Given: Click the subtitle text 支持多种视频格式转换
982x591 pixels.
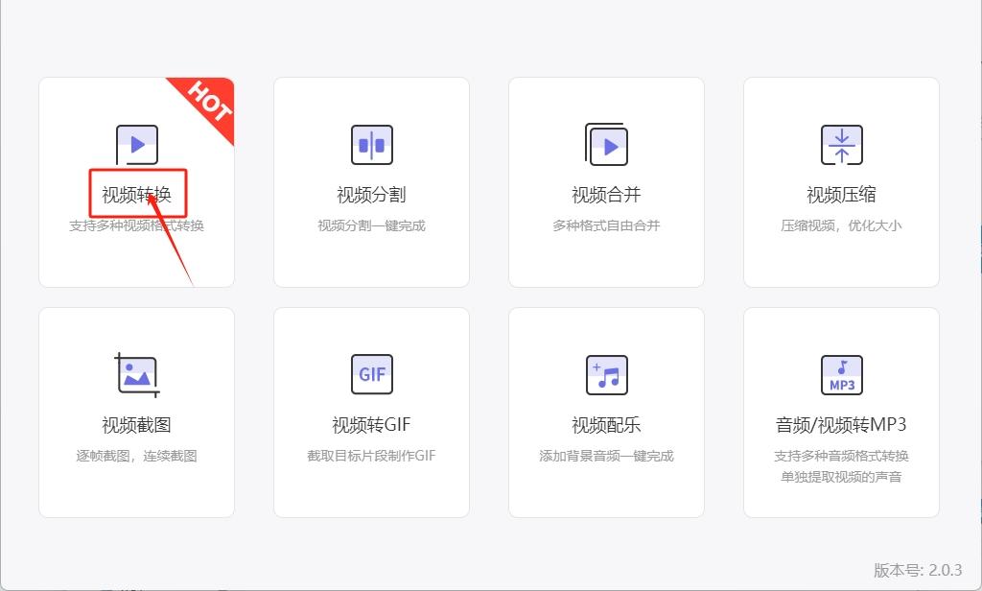Looking at the screenshot, I should 136,226.
